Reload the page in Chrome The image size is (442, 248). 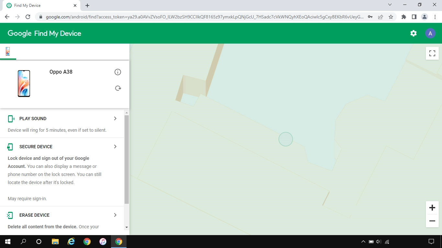[28, 17]
